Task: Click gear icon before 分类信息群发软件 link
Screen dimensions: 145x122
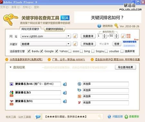Action: tap(7, 60)
